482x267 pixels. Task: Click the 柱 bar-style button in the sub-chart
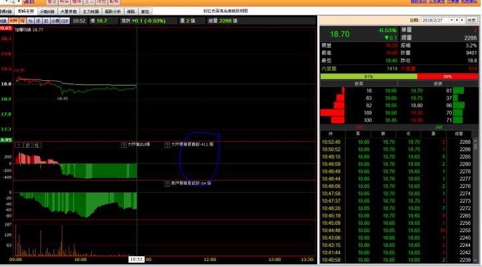(x=37, y=145)
